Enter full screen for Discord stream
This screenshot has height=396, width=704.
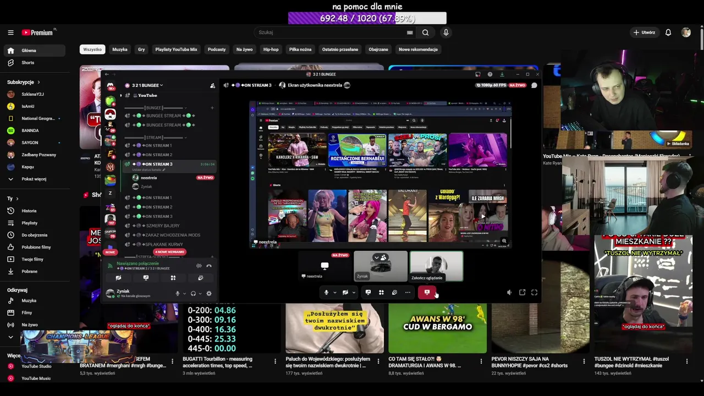click(535, 293)
